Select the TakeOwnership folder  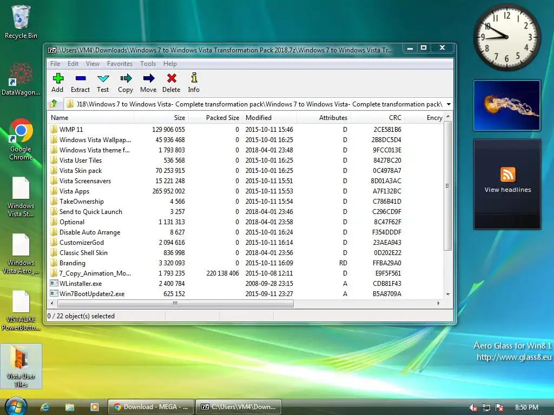[x=245, y=201]
